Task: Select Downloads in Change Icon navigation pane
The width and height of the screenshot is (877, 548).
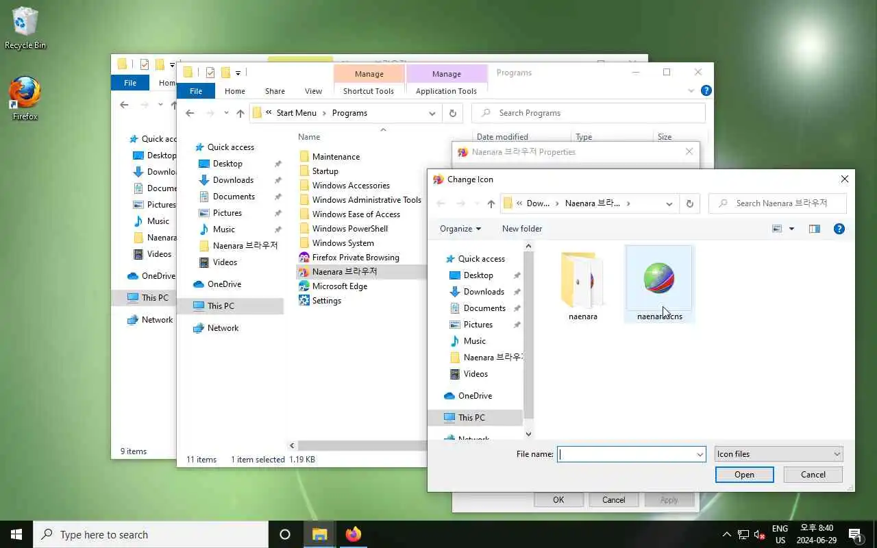Action: click(484, 292)
